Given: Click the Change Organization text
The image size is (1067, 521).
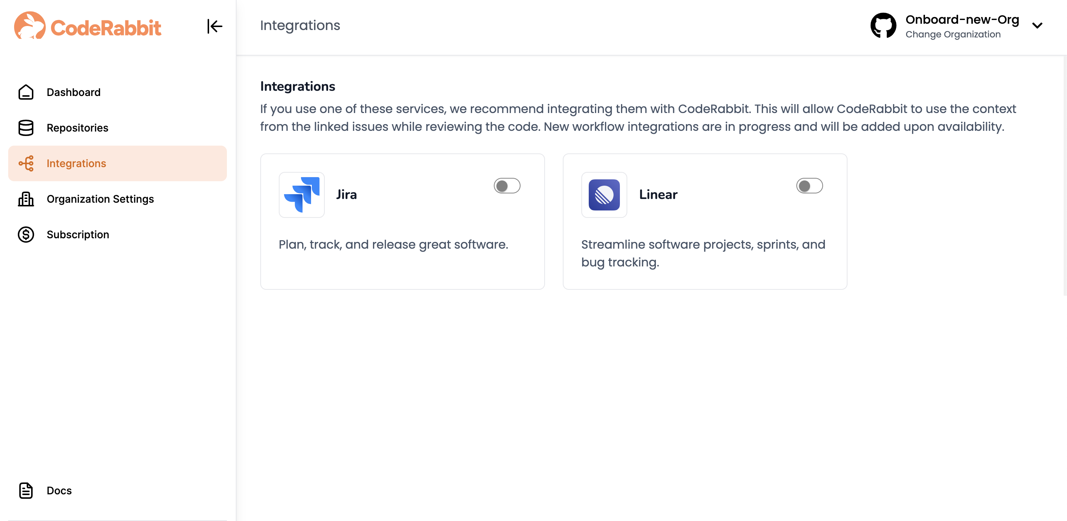Looking at the screenshot, I should [x=953, y=34].
